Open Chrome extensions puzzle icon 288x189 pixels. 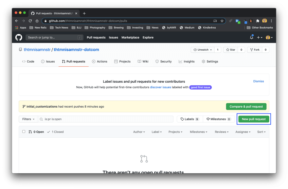tap(258, 21)
